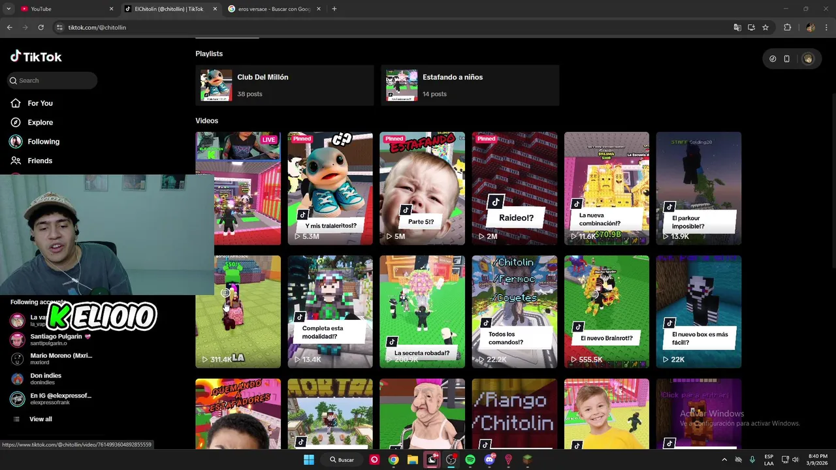Viewport: 836px width, 470px height.
Task: Open video El nuevo box es más fácil!?
Action: point(699,312)
